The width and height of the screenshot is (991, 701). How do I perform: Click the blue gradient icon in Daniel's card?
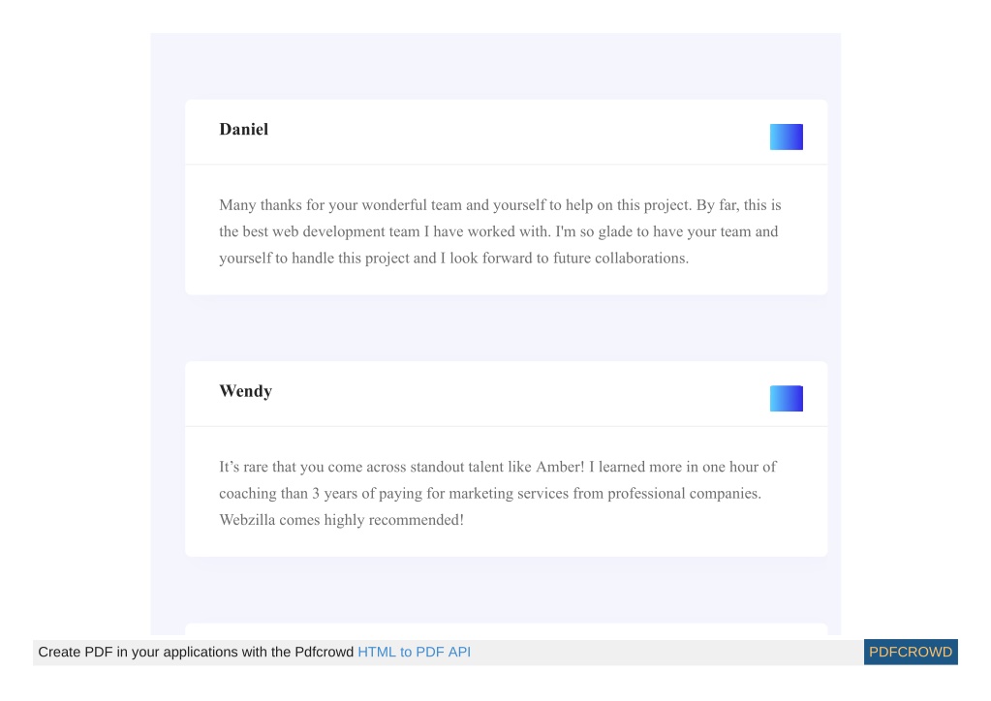tap(787, 137)
